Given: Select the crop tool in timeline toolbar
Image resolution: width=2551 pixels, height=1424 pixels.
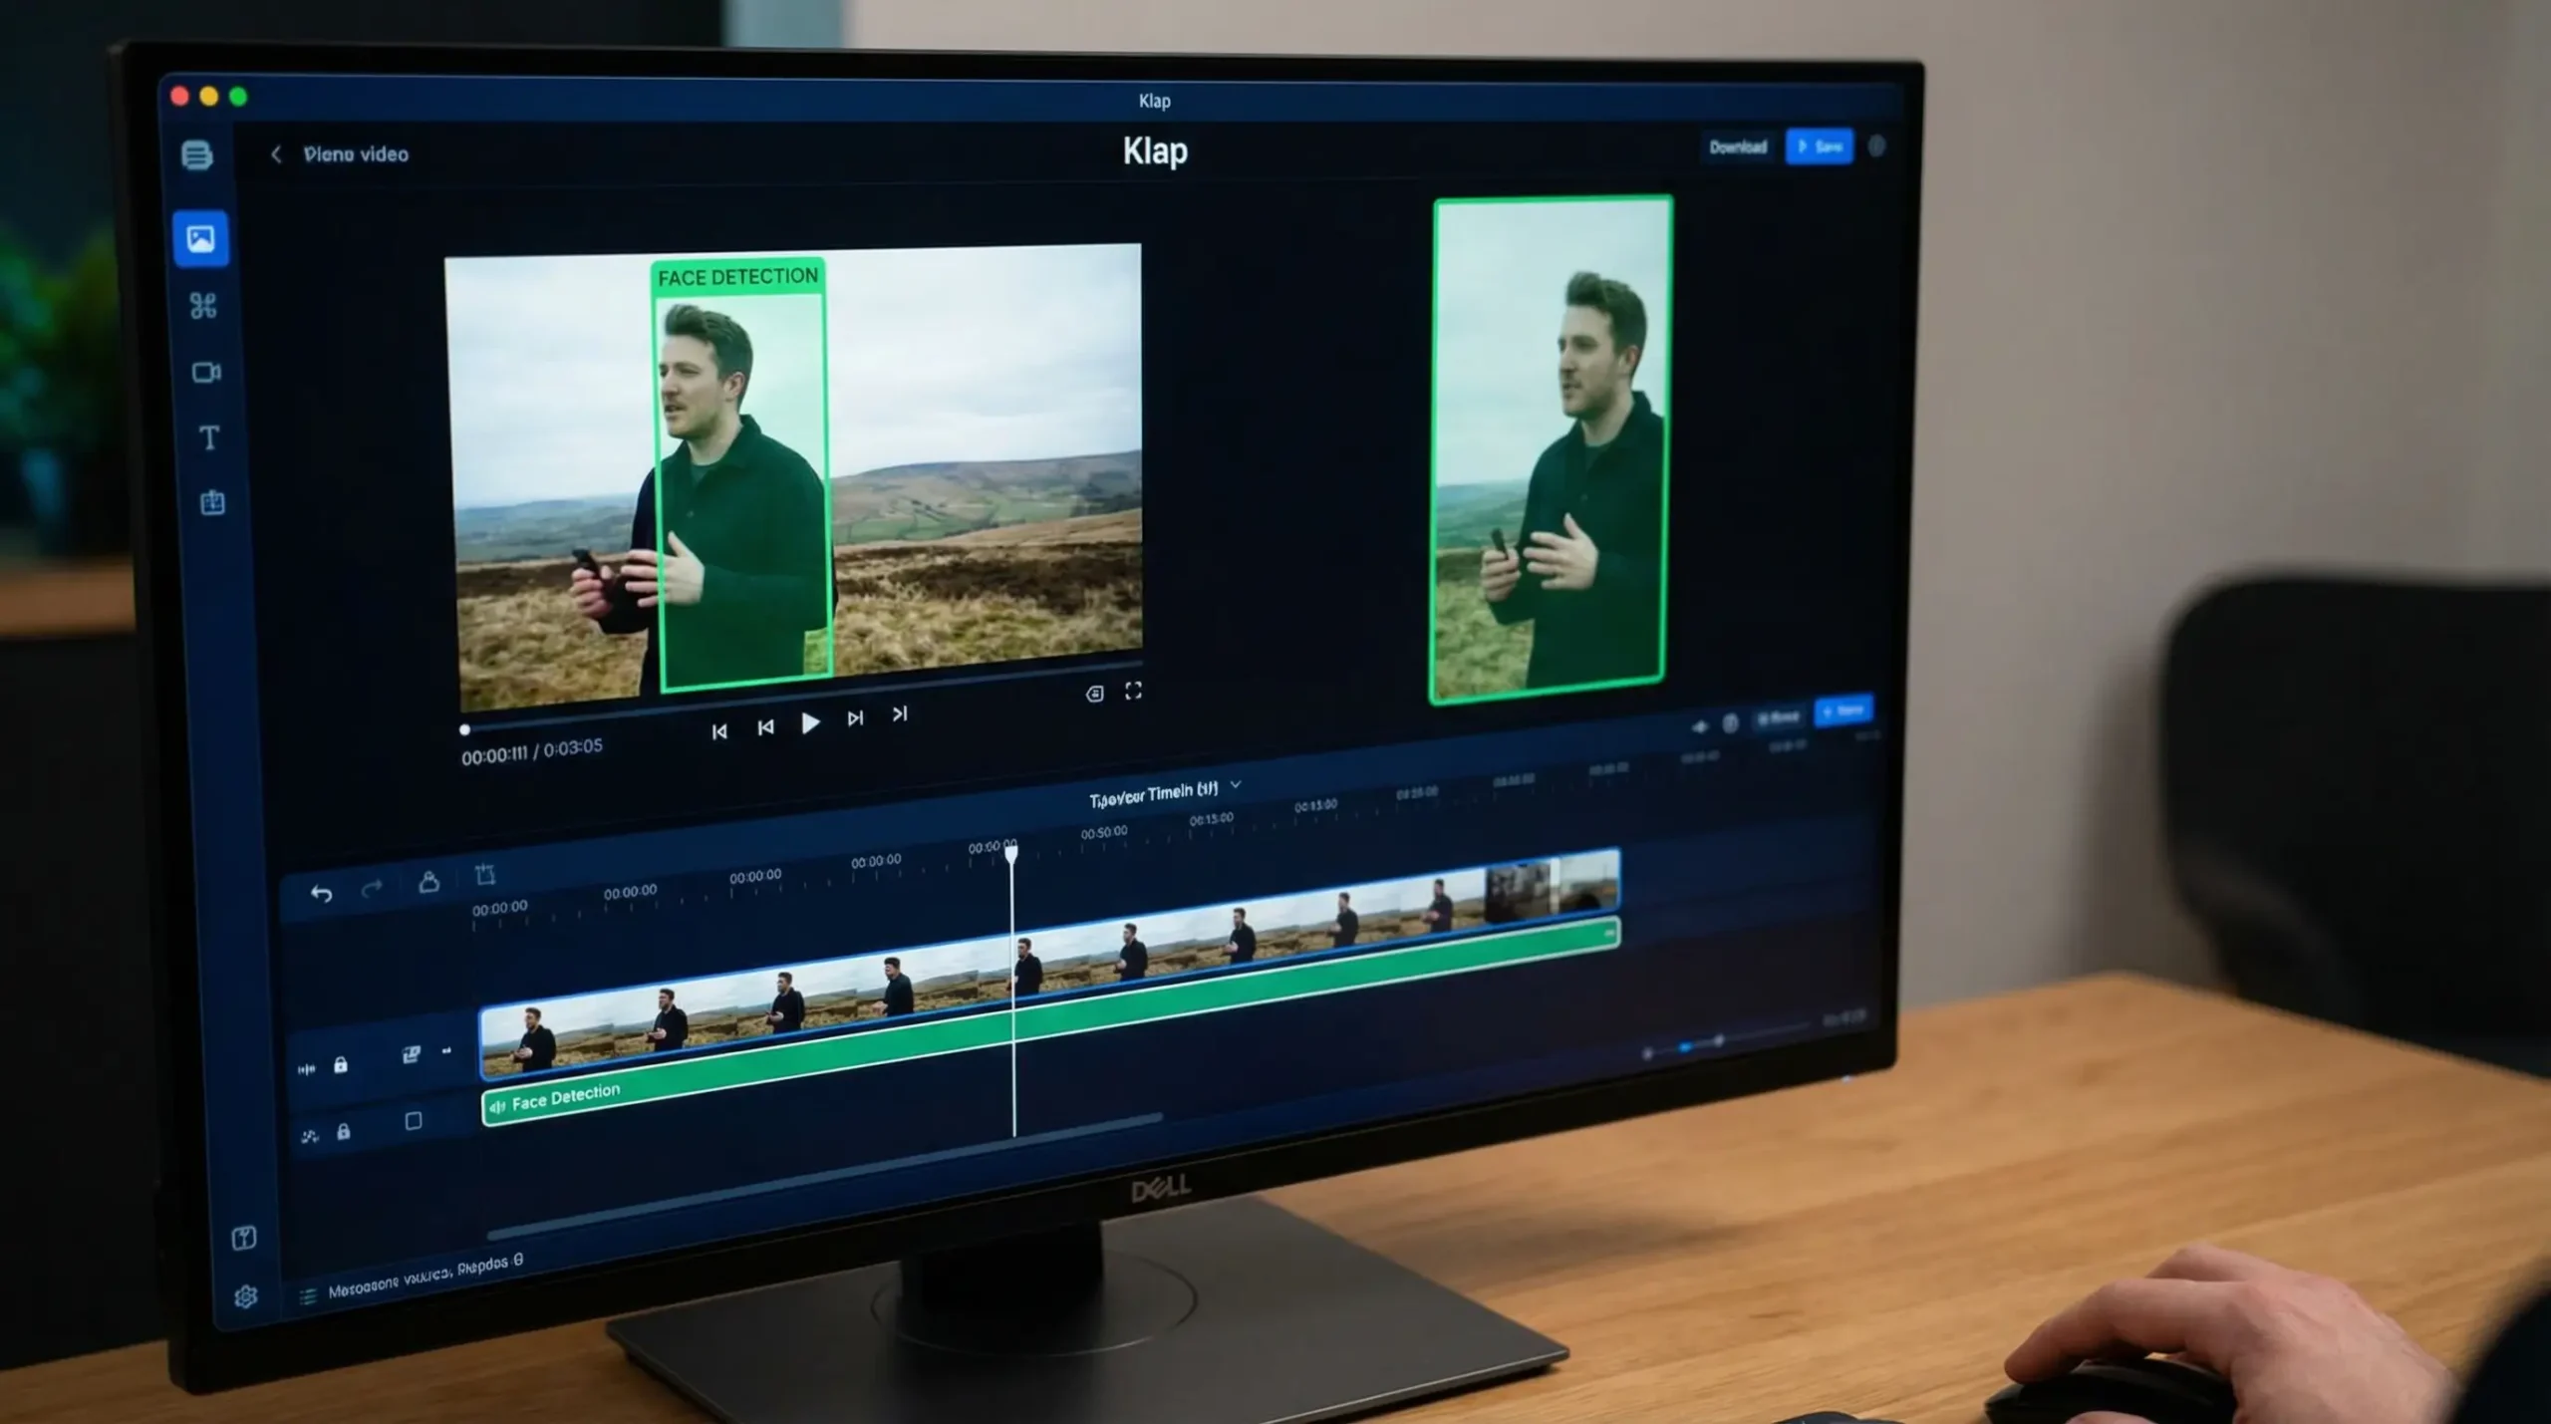Looking at the screenshot, I should [x=485, y=875].
